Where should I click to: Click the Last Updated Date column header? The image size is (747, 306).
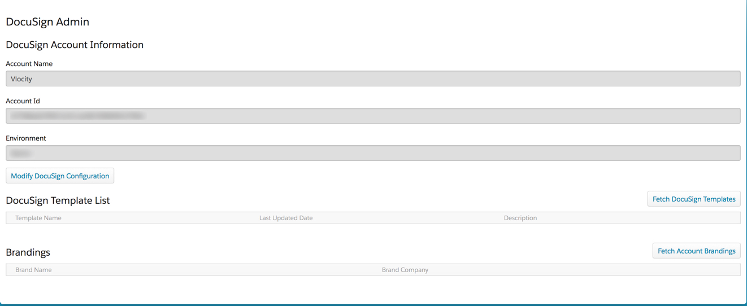[x=286, y=218]
